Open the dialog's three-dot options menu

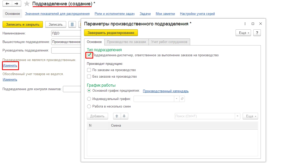tap(245, 24)
